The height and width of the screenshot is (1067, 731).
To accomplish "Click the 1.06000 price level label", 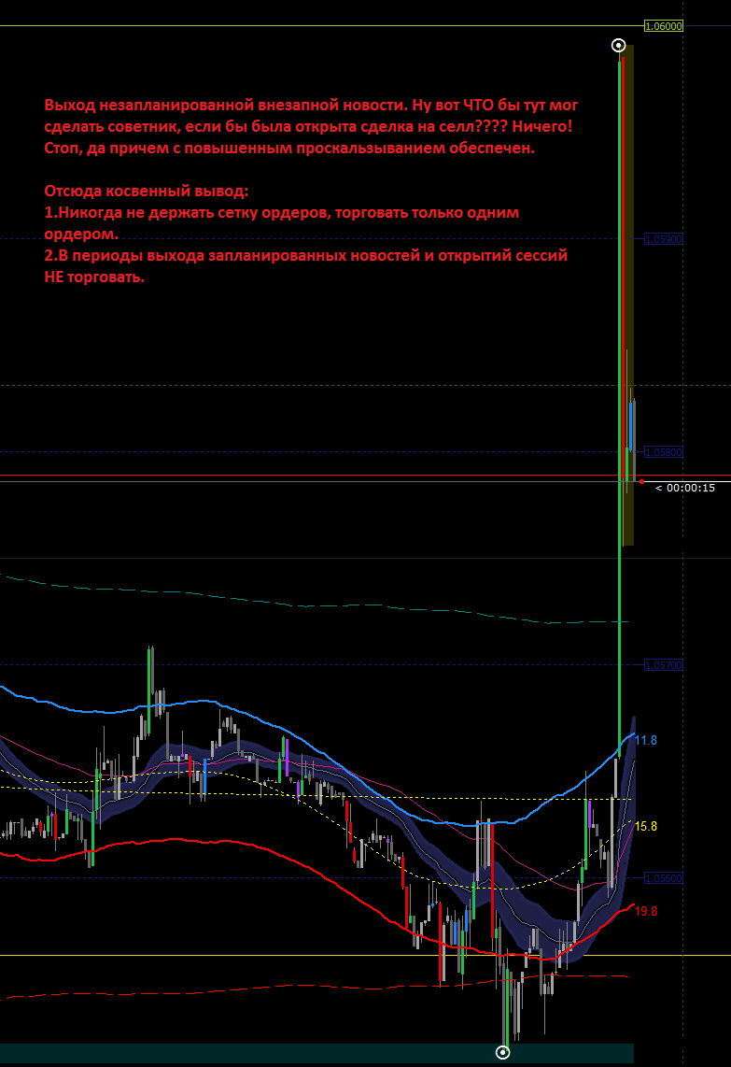I will [664, 26].
